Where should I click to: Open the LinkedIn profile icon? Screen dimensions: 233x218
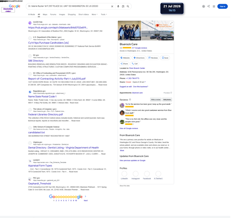point(124,174)
